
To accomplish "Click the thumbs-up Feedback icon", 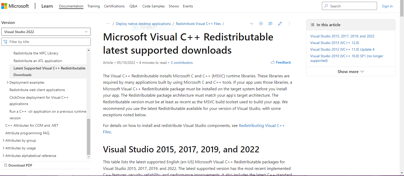I will [x=273, y=62].
